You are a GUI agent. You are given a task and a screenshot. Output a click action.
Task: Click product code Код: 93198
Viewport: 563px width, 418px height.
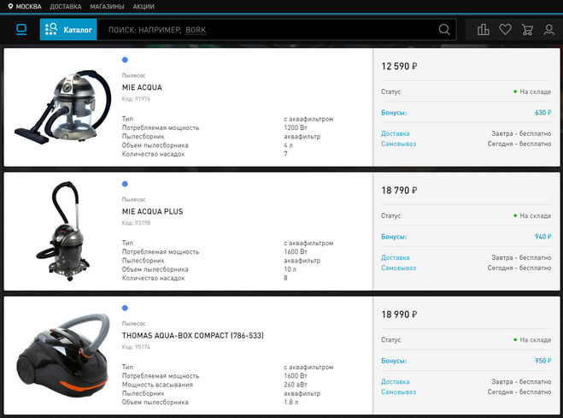click(136, 223)
